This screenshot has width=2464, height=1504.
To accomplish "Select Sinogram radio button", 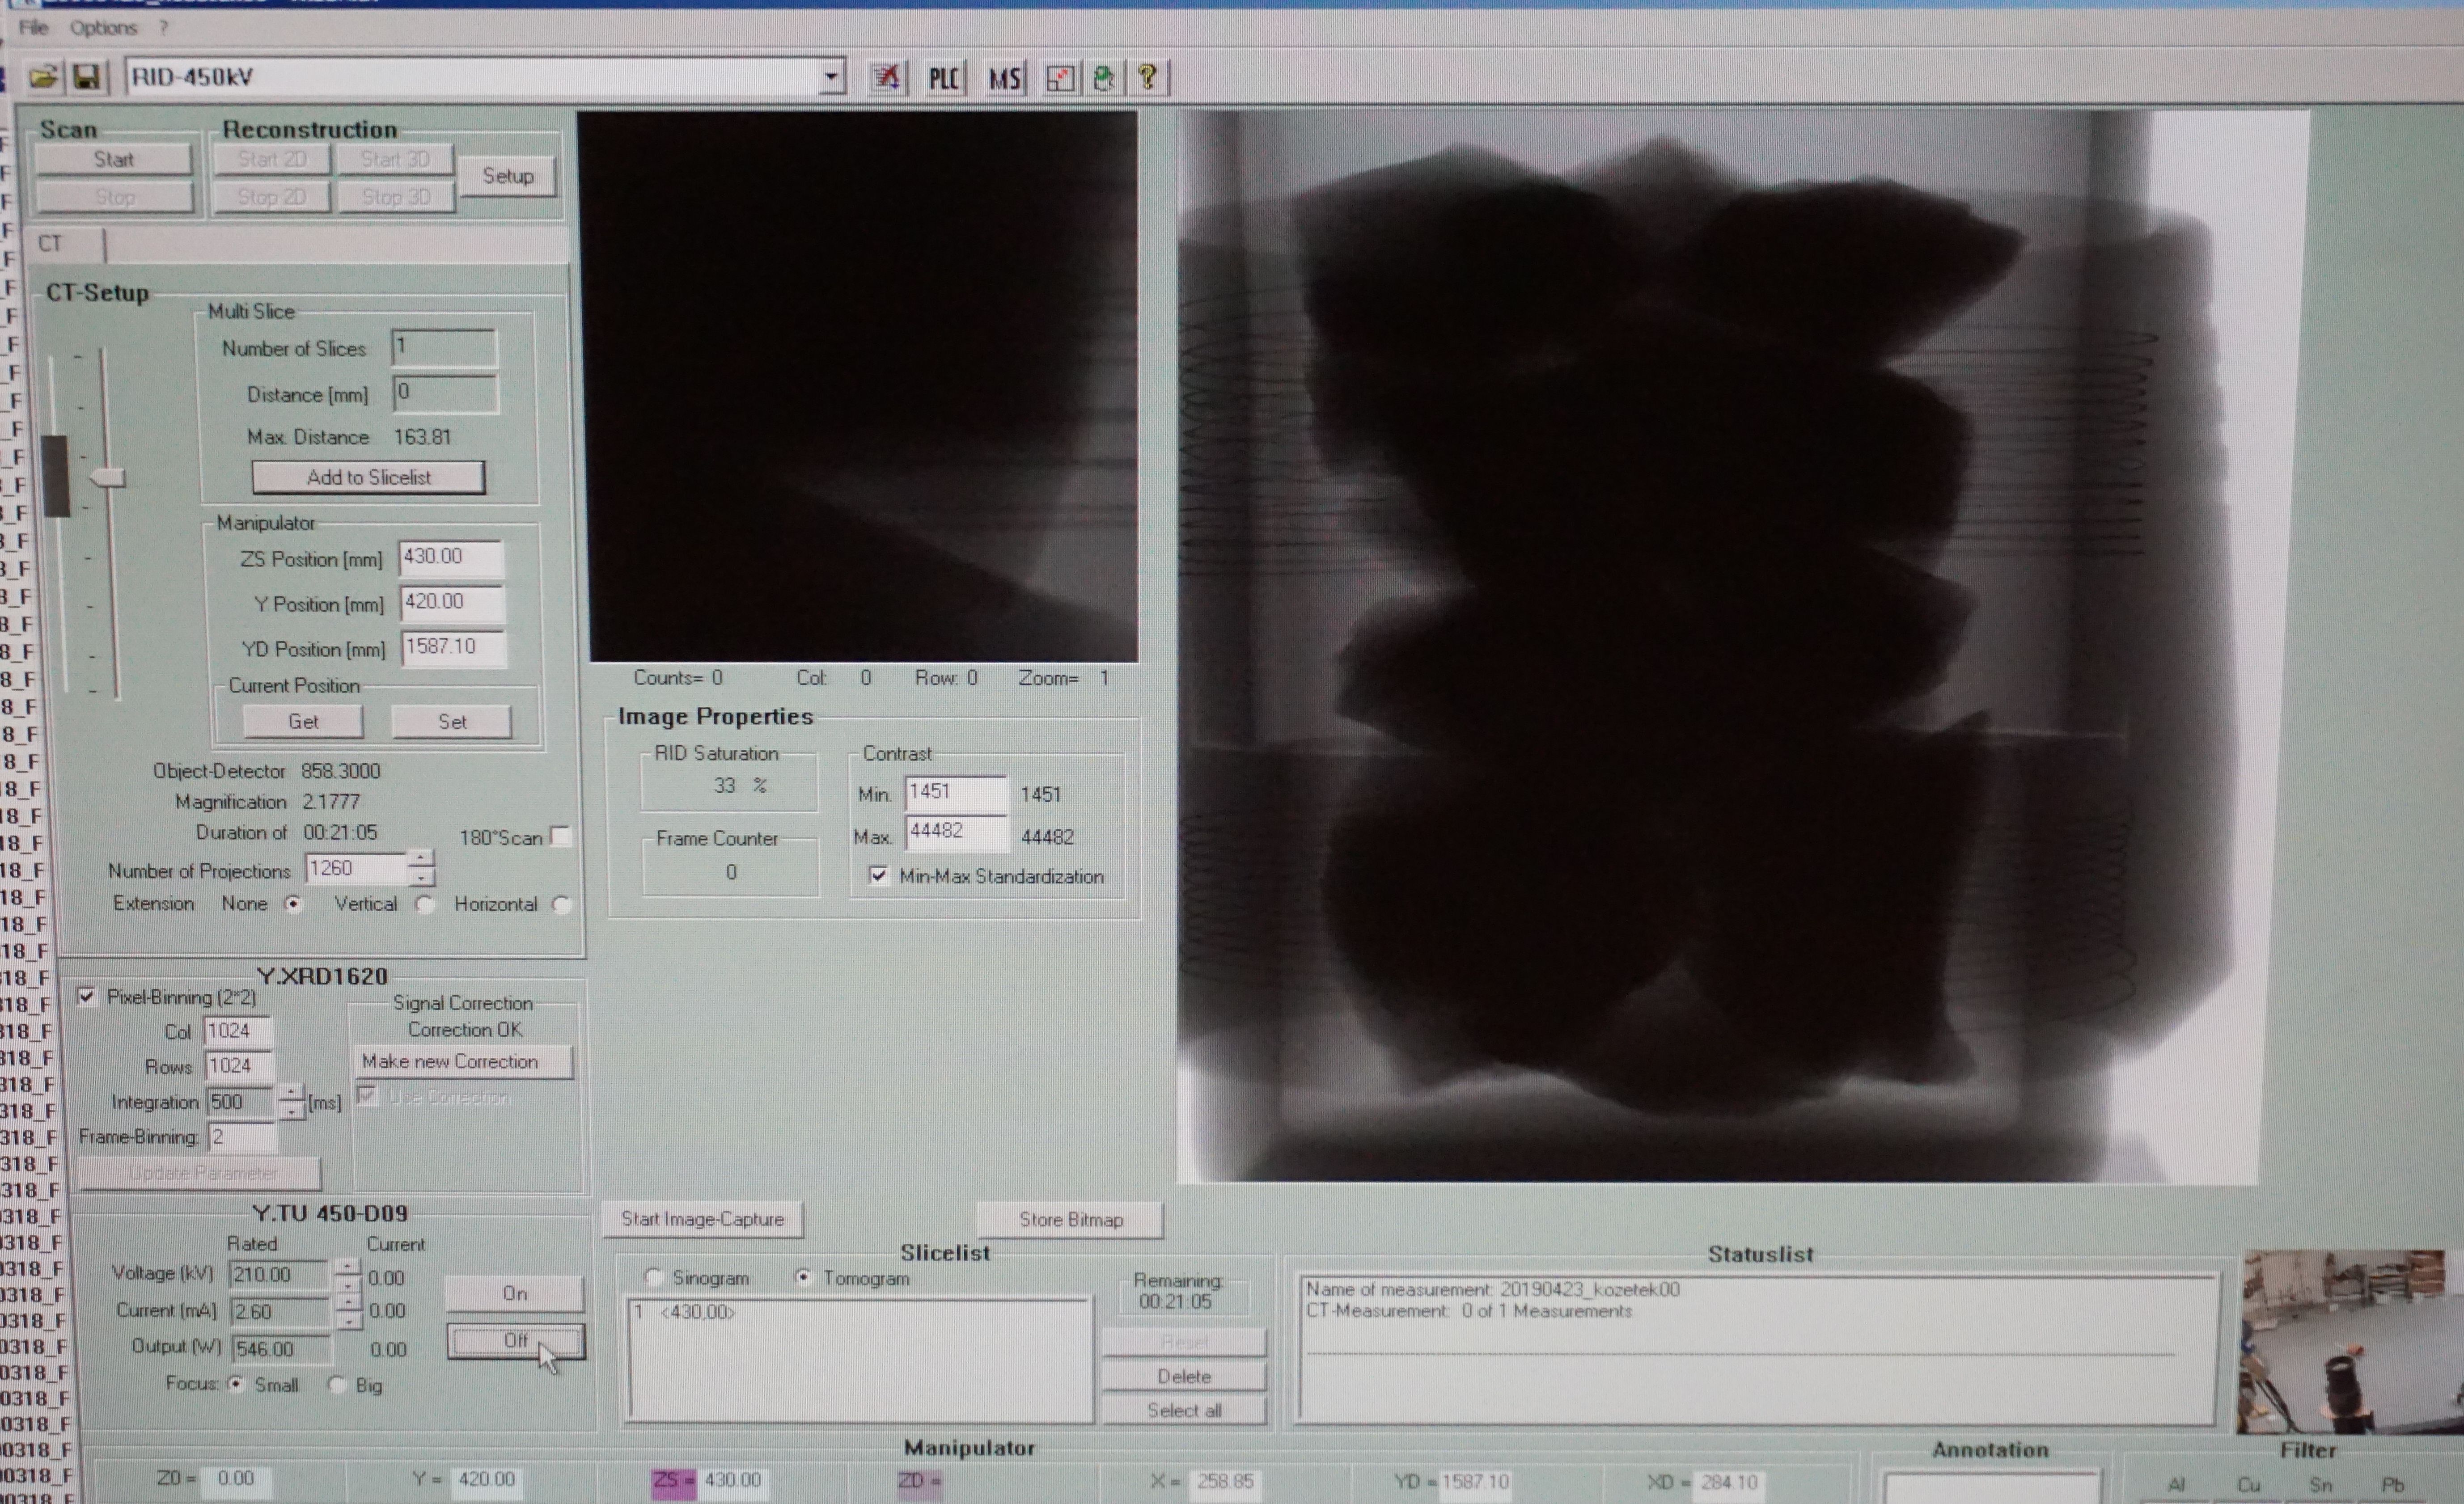I will click(x=654, y=1277).
